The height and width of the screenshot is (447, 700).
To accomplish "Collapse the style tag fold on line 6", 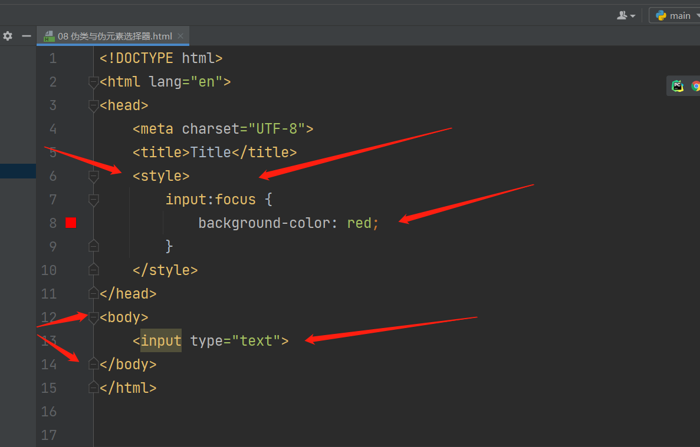I will point(93,177).
